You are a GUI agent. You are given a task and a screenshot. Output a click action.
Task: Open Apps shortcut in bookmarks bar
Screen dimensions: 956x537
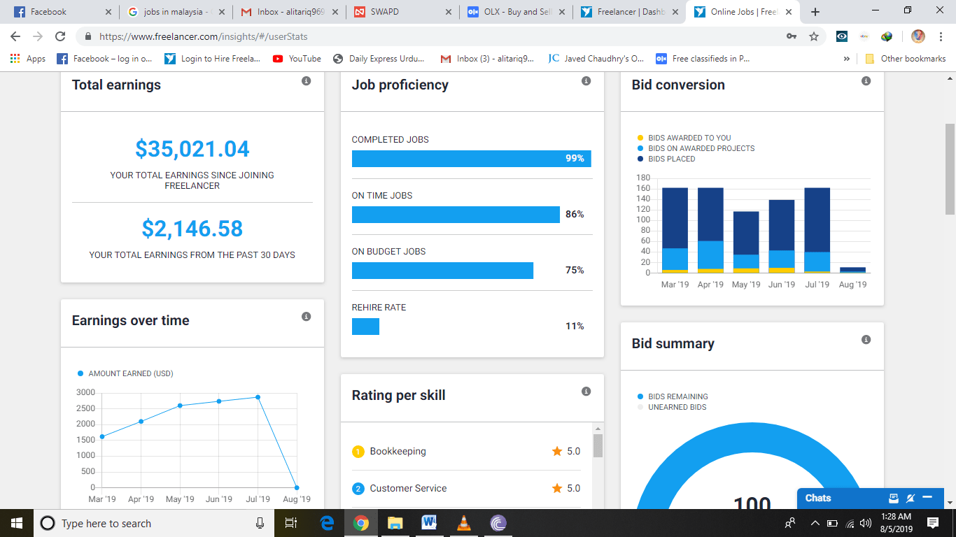click(x=28, y=59)
